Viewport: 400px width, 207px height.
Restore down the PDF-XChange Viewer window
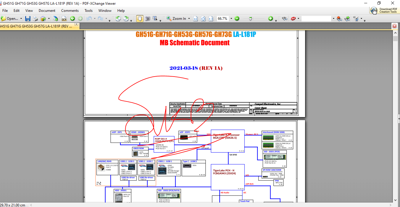[x=379, y=3]
